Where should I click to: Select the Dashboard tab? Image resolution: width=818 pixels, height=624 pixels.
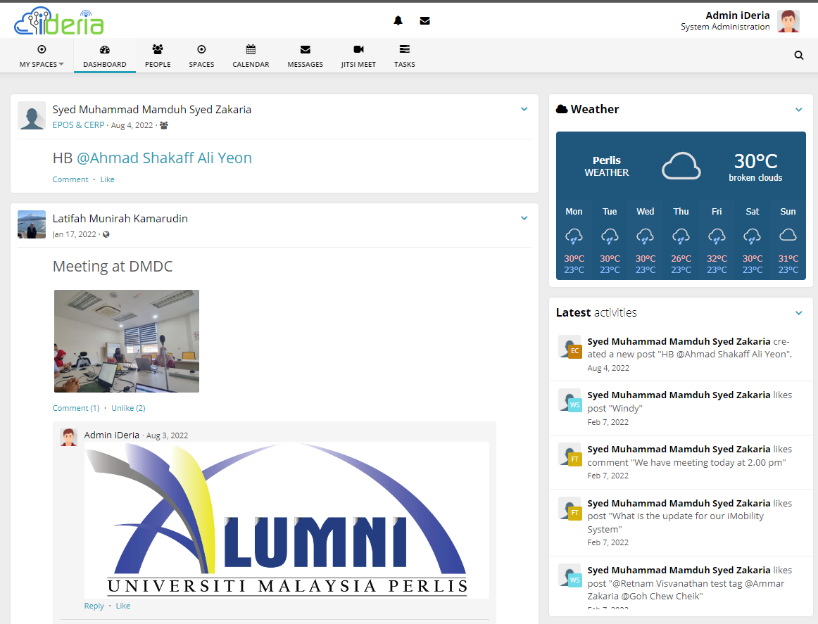coord(105,56)
